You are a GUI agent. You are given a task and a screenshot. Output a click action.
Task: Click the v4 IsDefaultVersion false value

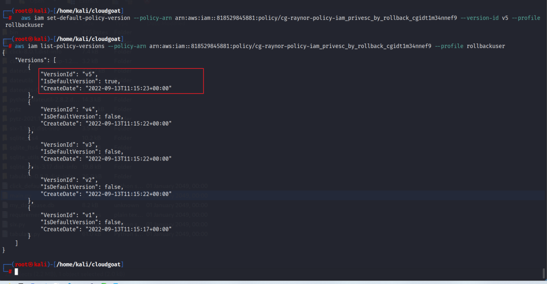pos(113,116)
